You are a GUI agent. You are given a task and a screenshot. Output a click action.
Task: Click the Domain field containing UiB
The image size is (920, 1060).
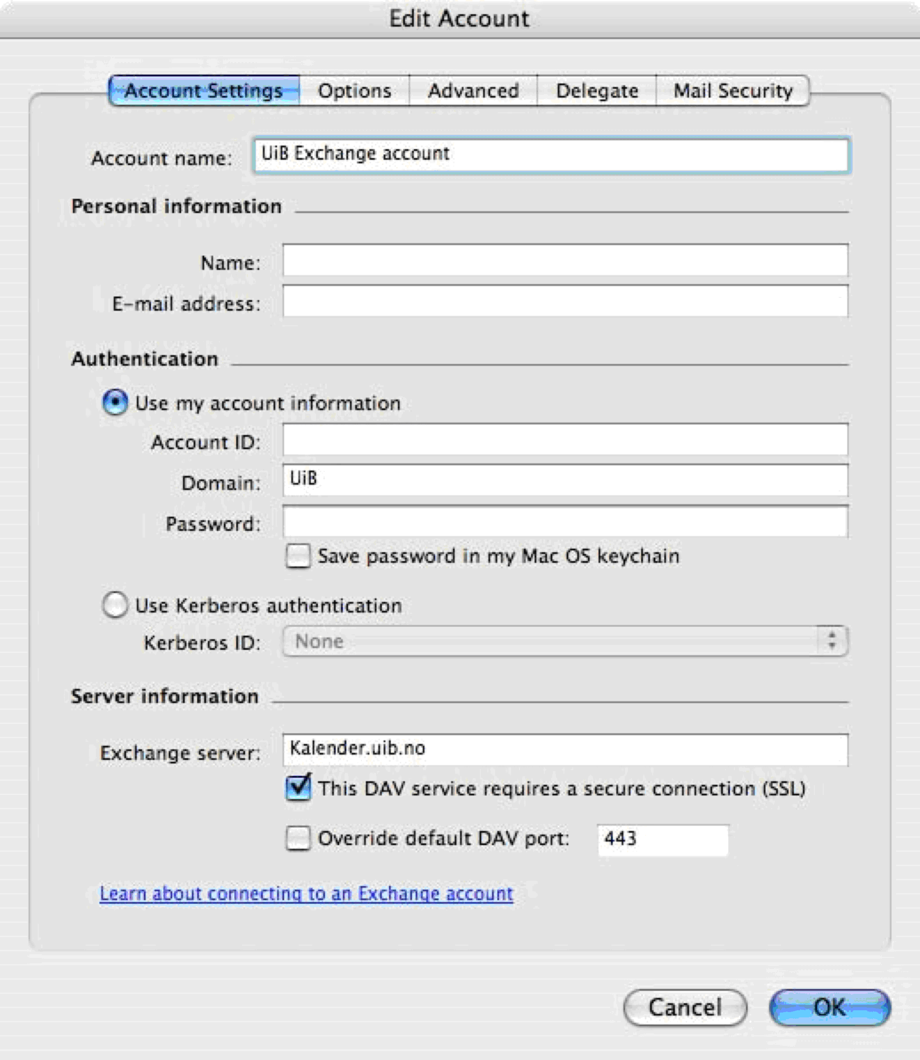tap(565, 480)
